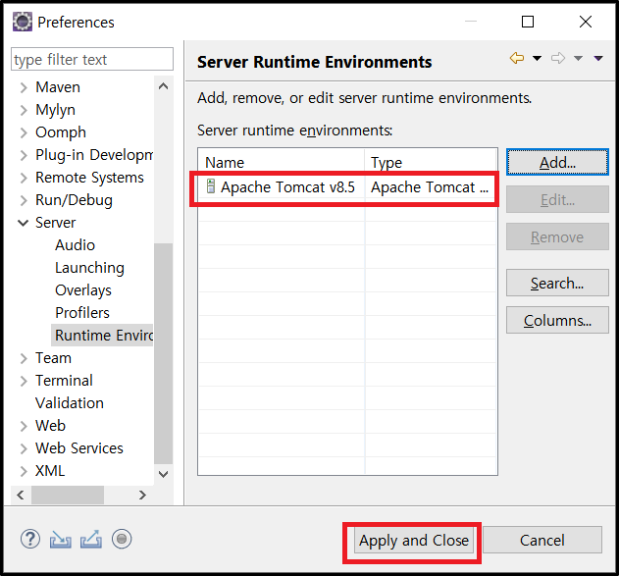Expand the Terminal tree node
The width and height of the screenshot is (619, 576).
click(24, 381)
